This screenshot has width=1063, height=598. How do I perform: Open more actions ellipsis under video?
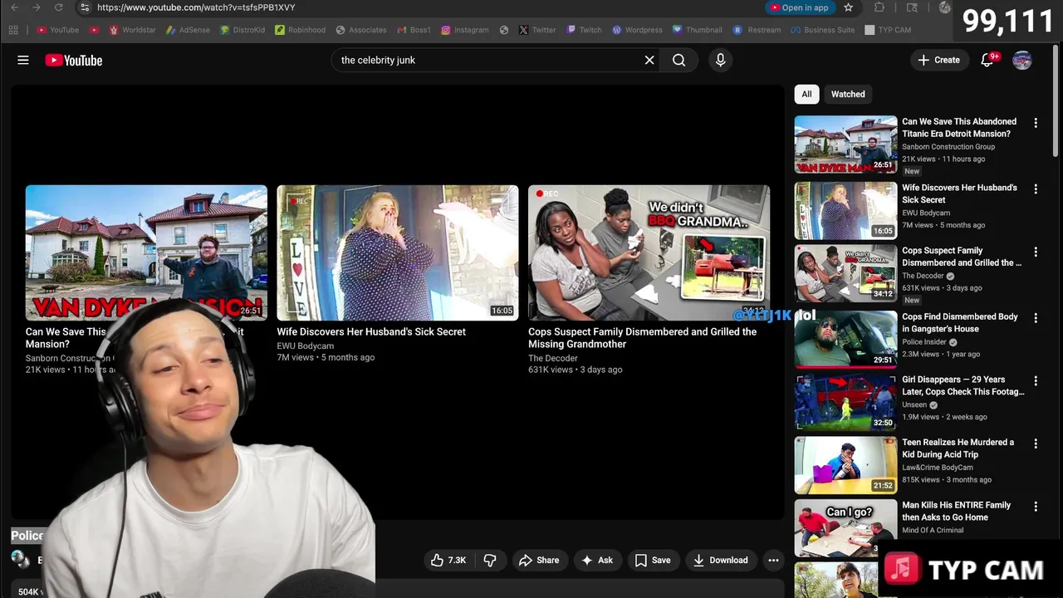(x=773, y=561)
